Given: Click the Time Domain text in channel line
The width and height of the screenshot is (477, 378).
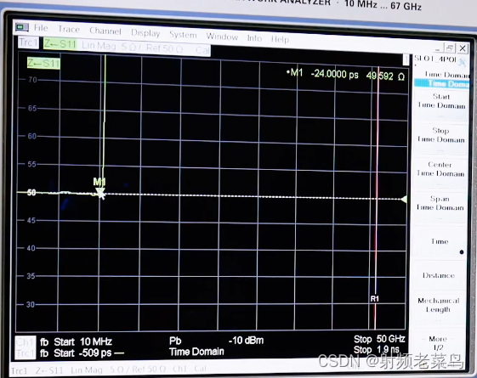Looking at the screenshot, I should point(196,352).
